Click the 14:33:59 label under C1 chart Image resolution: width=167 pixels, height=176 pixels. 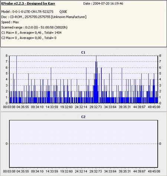pyautogui.click(x=52, y=107)
